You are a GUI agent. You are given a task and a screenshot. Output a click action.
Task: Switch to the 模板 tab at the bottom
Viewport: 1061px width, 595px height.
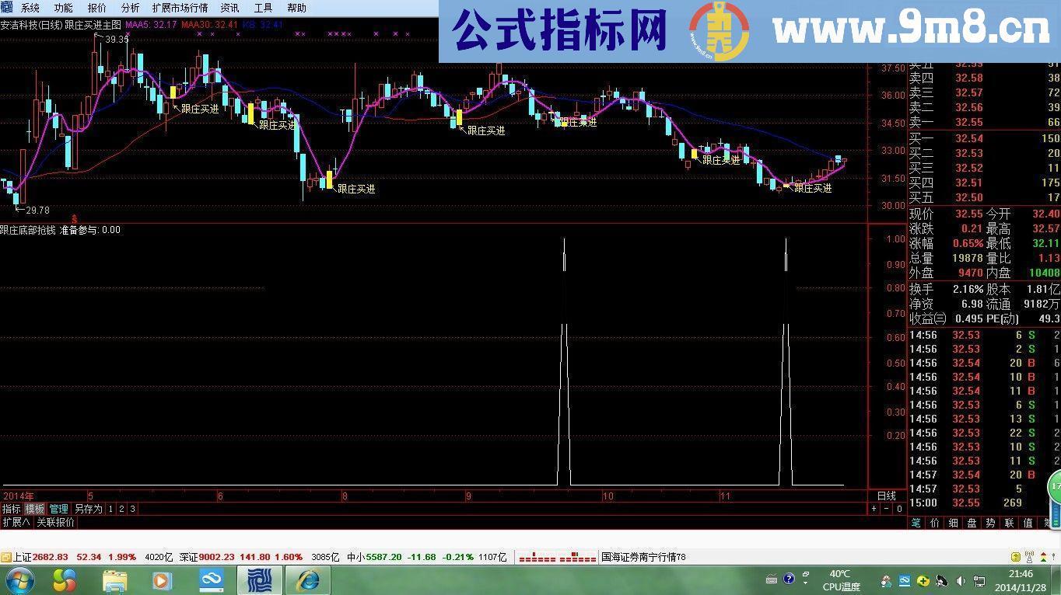tap(35, 509)
